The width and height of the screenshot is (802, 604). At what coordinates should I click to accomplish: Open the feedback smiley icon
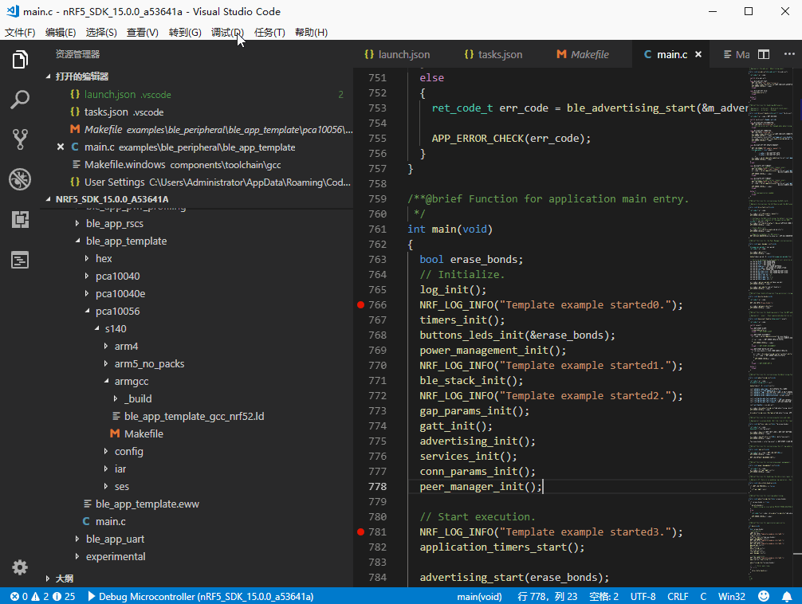point(764,596)
